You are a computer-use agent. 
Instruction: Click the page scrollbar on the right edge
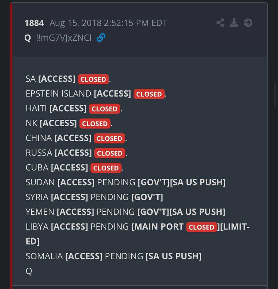click(x=275, y=94)
